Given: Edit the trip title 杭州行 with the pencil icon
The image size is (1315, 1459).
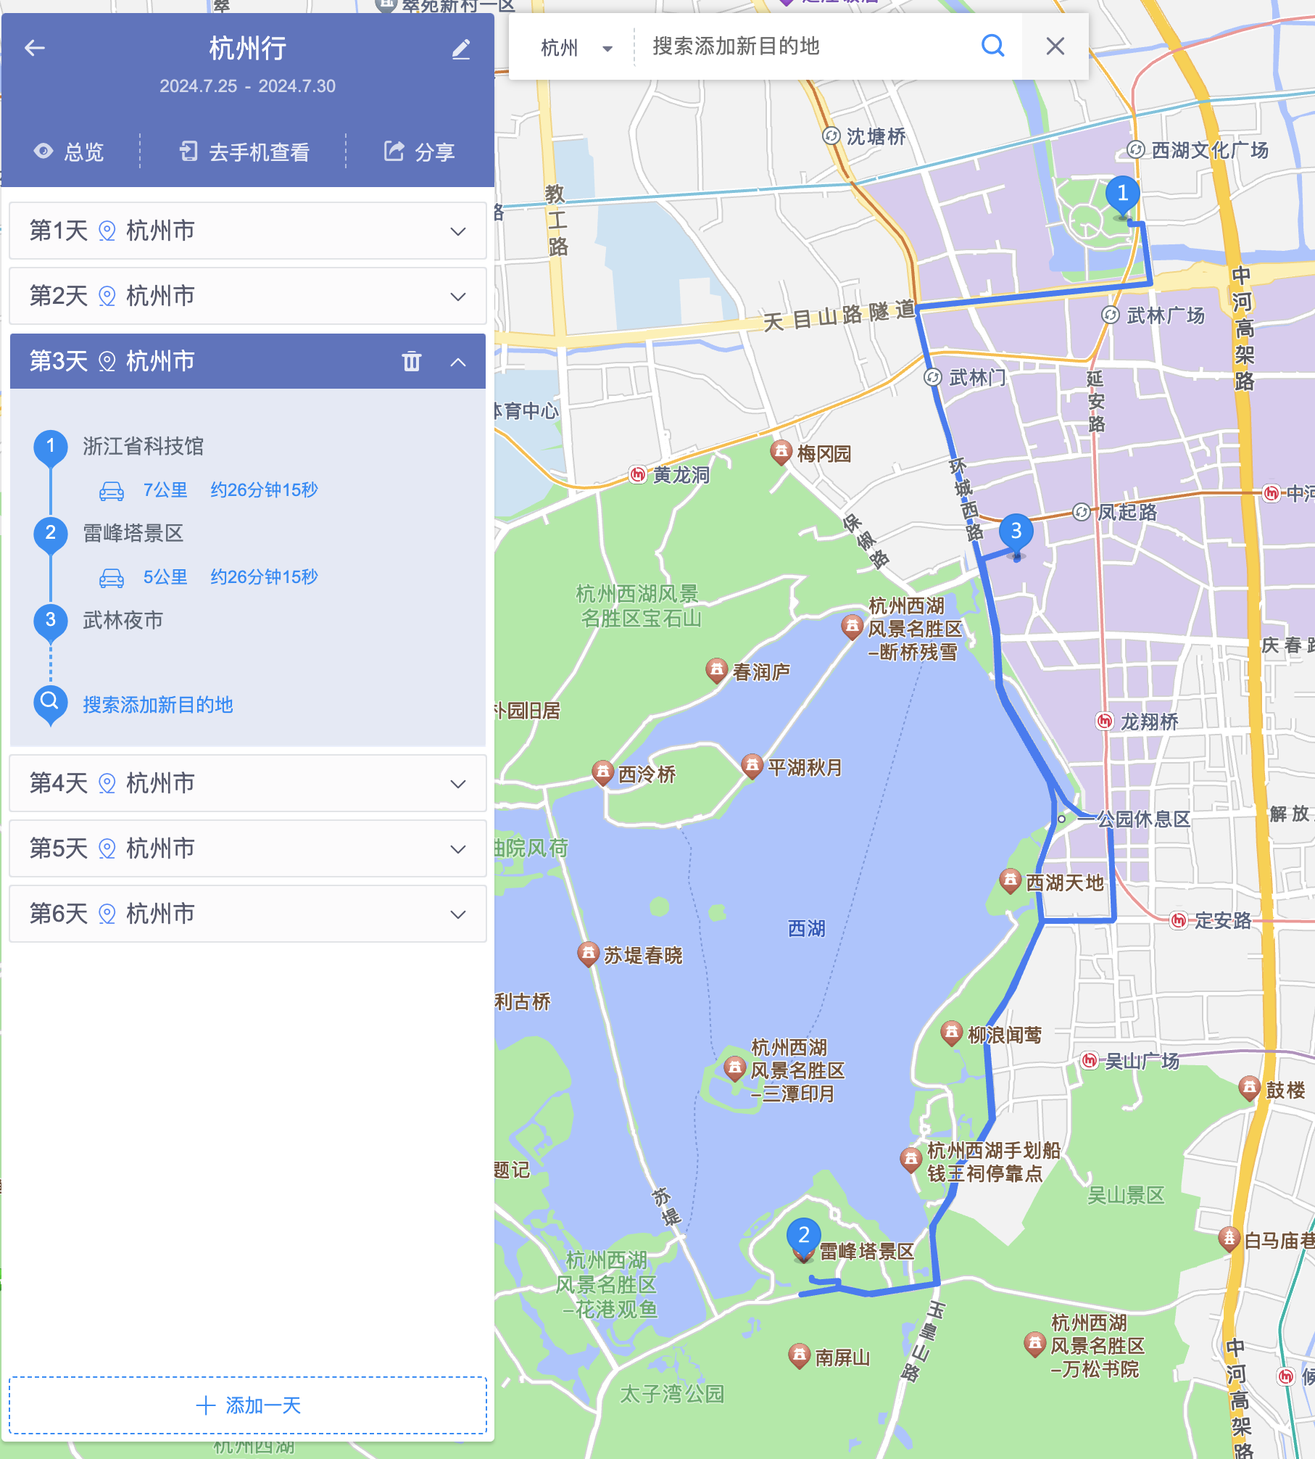Looking at the screenshot, I should 461,49.
